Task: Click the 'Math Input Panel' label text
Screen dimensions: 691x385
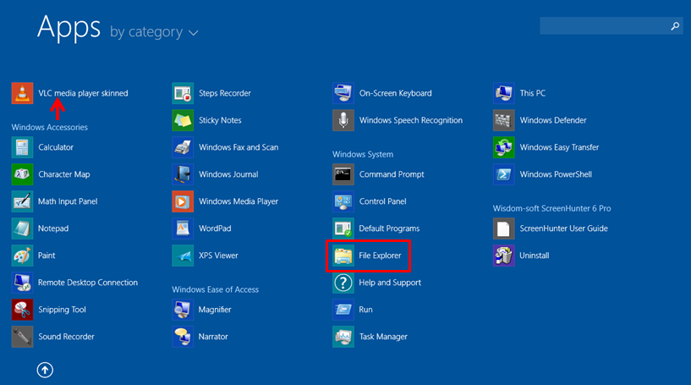Action: point(68,201)
